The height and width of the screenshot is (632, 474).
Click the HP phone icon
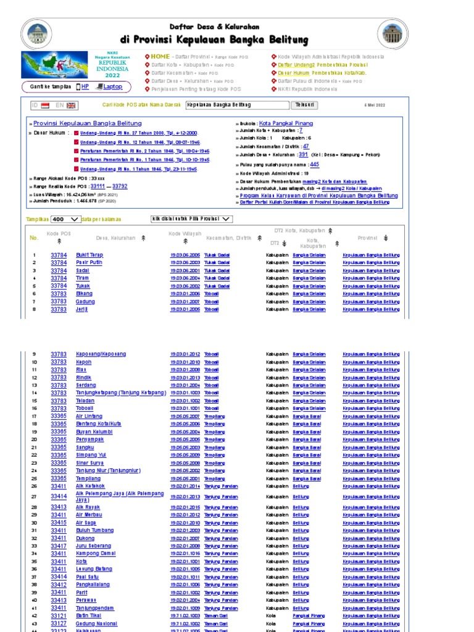(x=78, y=86)
